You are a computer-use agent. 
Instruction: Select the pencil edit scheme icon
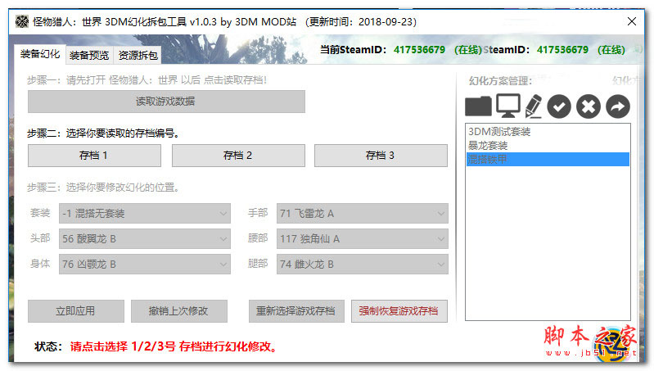(534, 106)
